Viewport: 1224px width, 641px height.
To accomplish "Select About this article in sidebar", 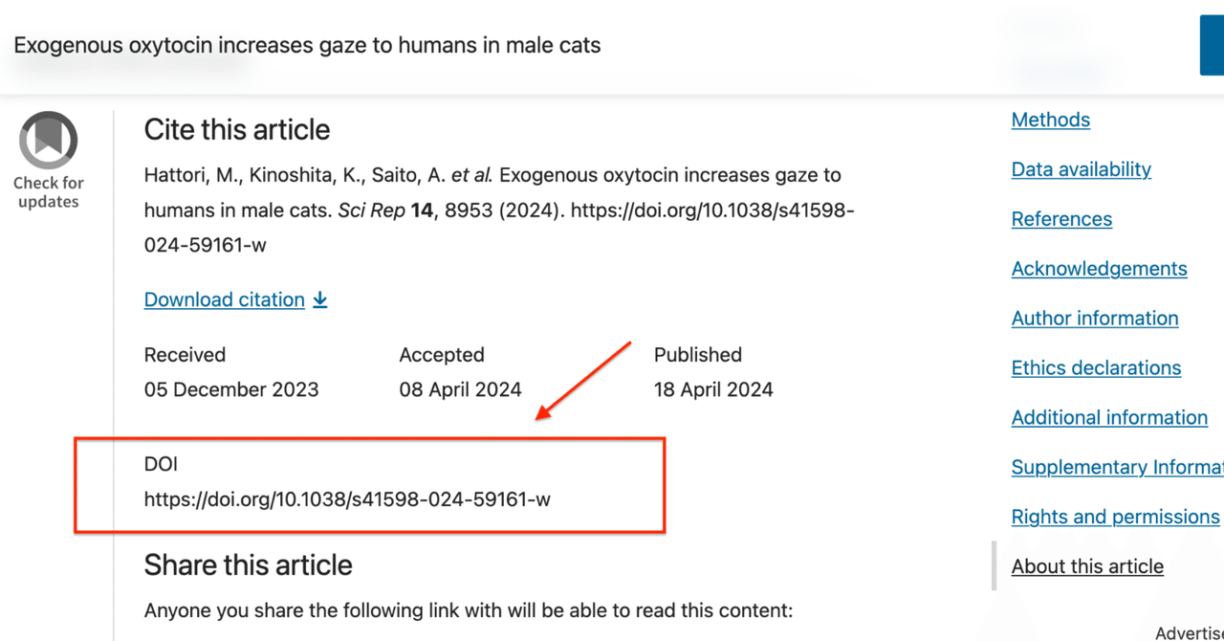I will (x=1087, y=566).
